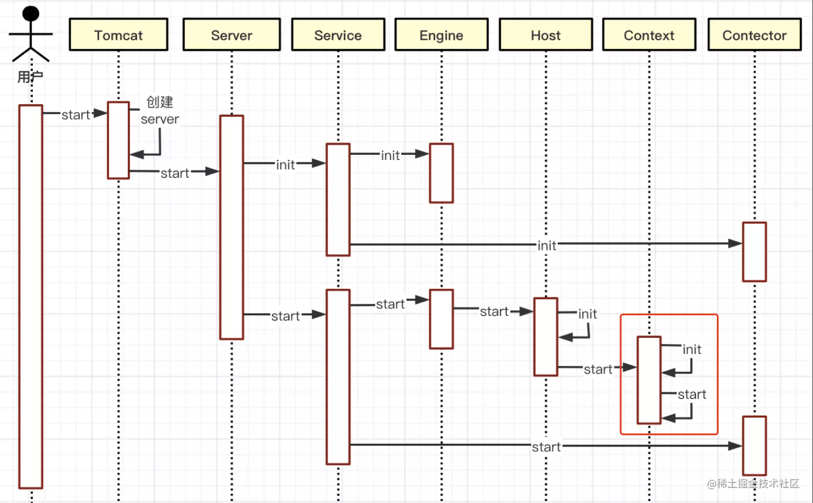The height and width of the screenshot is (503, 813).
Task: Click the init label from Service to Contector
Action: 547,246
